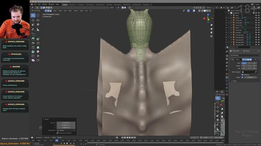Select the Rip Region tool
The width and height of the screenshot is (261, 146).
(38, 60)
